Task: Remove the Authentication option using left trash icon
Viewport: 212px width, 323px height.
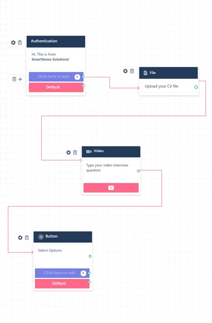Action: pyautogui.click(x=14, y=79)
